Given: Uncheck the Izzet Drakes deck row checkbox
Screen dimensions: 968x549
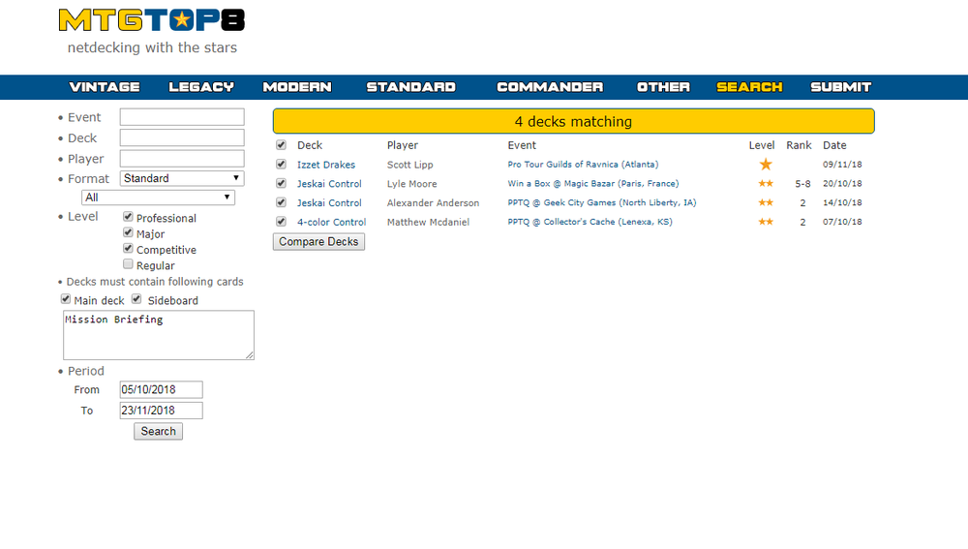Looking at the screenshot, I should 281,165.
